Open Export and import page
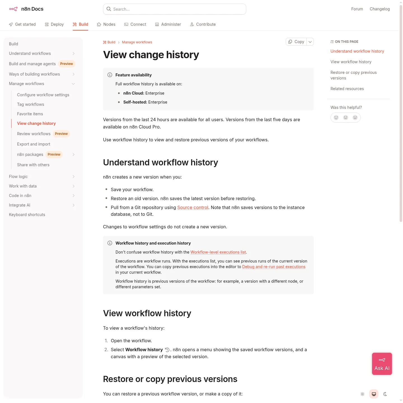The height and width of the screenshot is (403, 403). (34, 144)
